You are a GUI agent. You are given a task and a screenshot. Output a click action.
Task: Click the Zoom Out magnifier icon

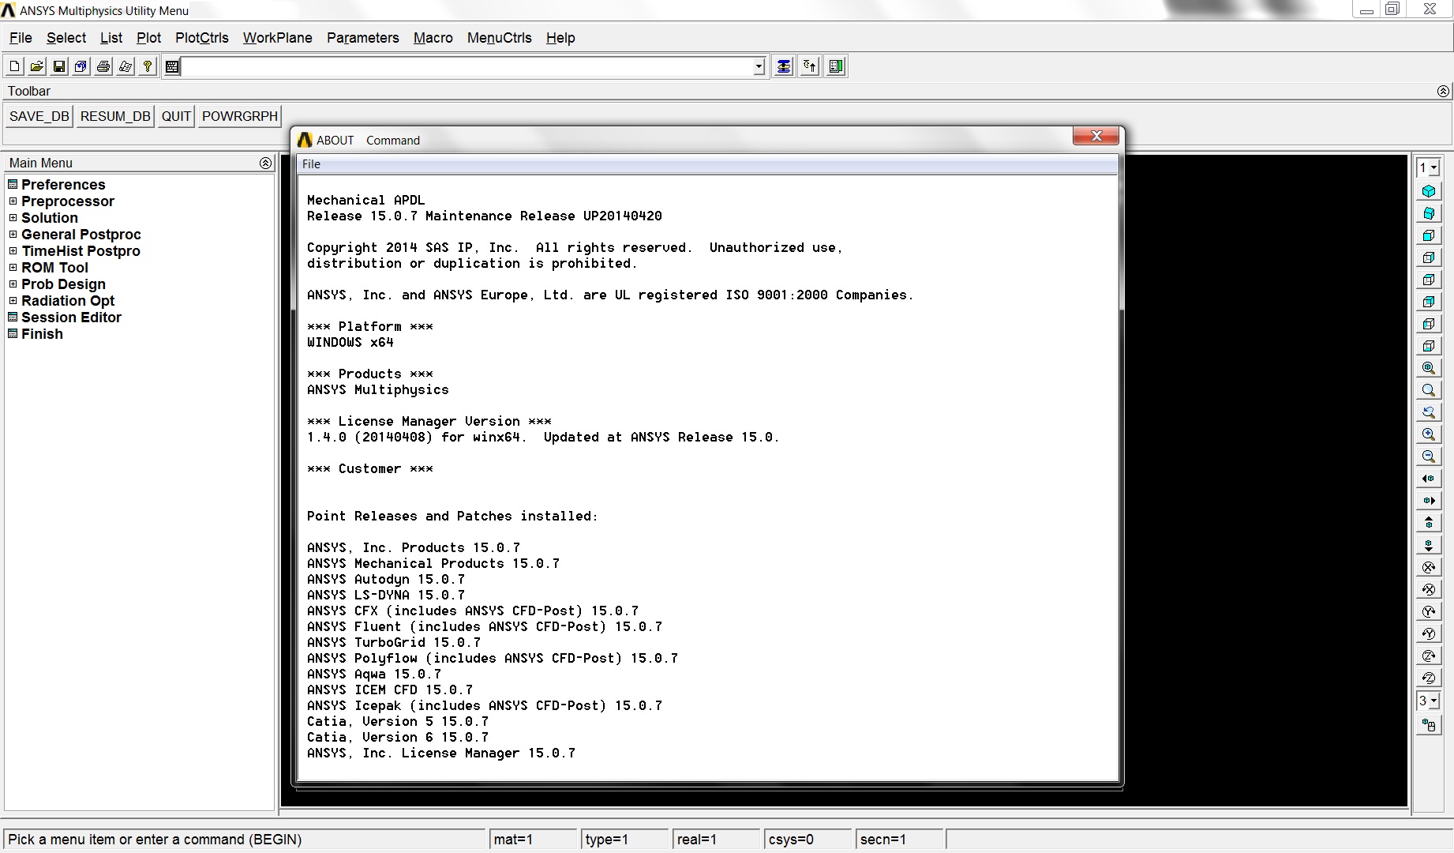(1428, 457)
